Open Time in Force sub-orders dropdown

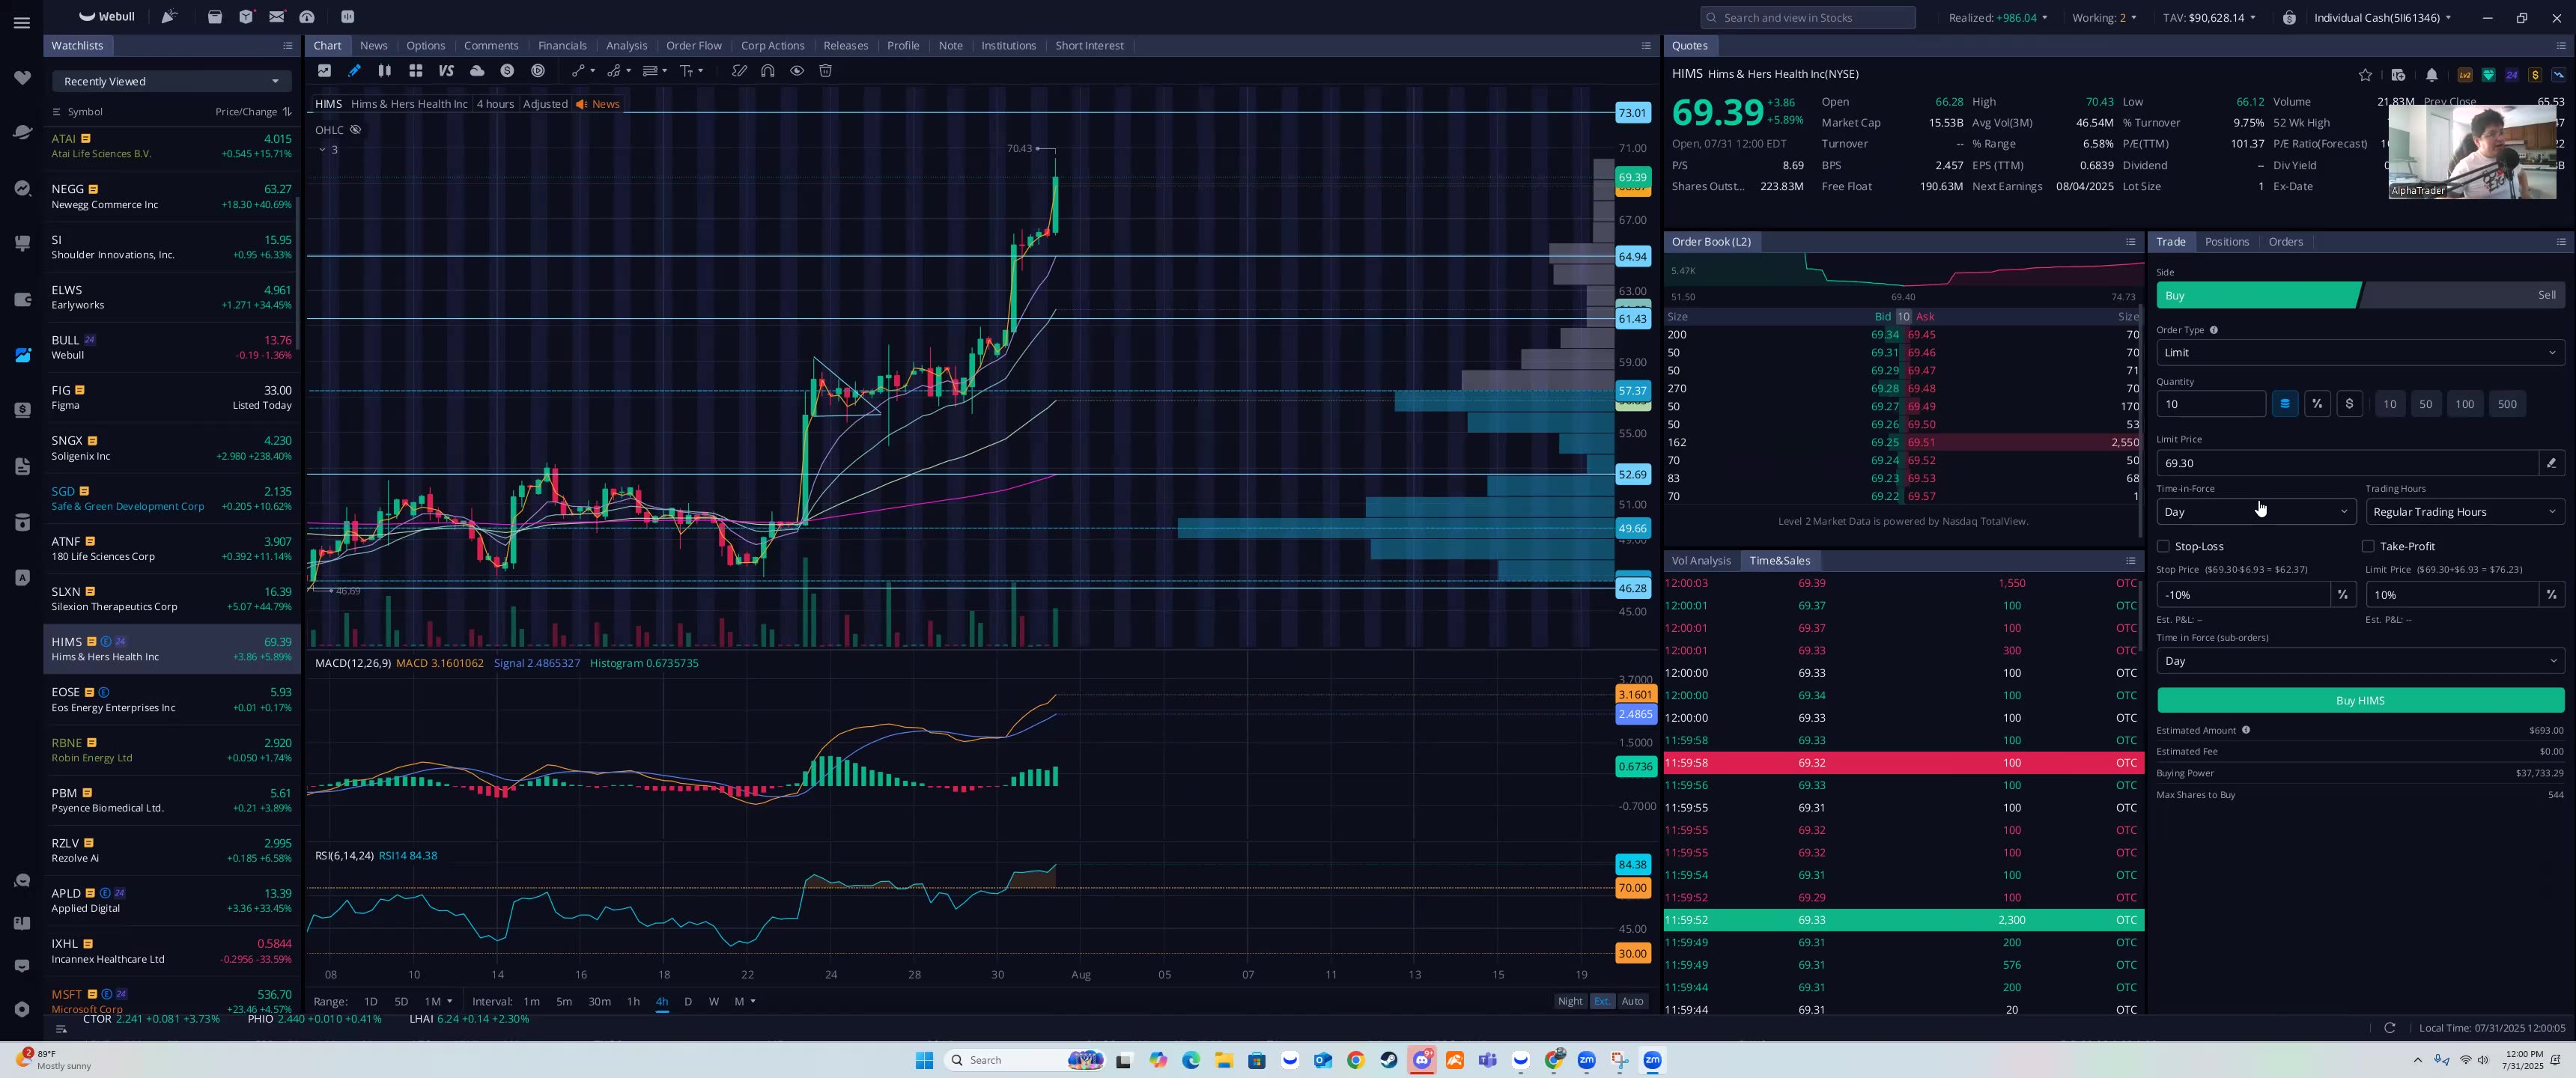click(2360, 661)
